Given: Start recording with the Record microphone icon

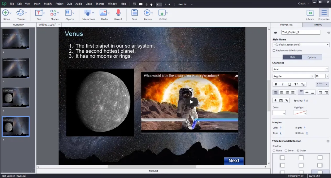Looking at the screenshot, I should [x=118, y=13].
